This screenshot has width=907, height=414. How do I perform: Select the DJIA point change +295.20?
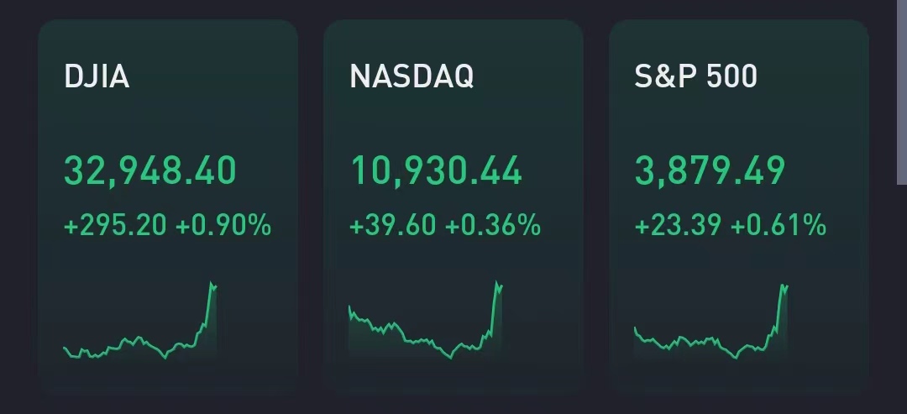(x=115, y=225)
